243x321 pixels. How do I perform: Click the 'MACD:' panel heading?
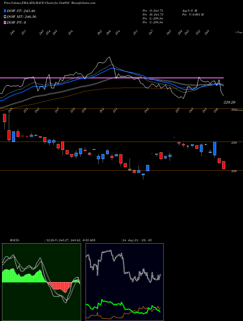(x=15, y=240)
